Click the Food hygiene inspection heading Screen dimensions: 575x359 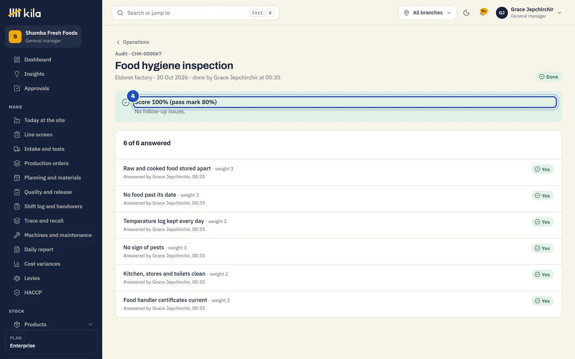click(x=174, y=65)
